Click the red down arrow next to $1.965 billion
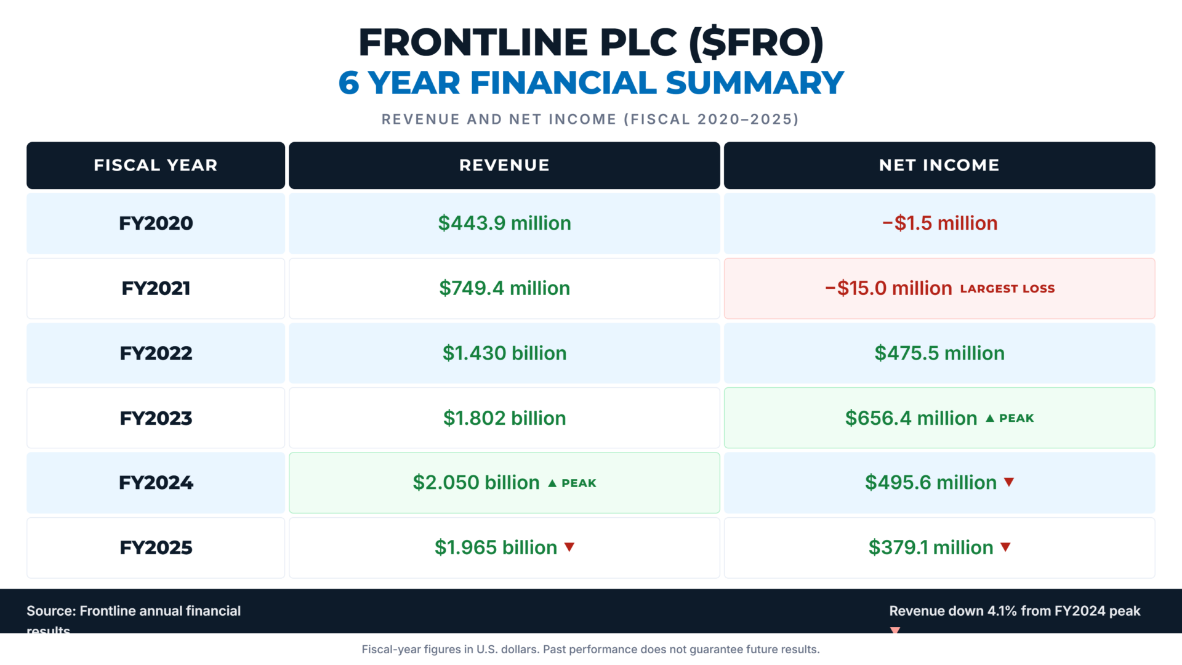 569,547
